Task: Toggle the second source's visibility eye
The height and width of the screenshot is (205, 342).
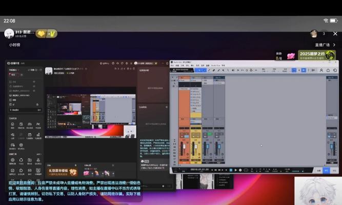Action: click(x=34, y=86)
